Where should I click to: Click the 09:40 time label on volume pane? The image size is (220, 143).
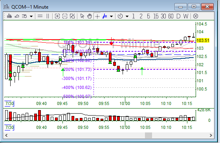[41, 127]
